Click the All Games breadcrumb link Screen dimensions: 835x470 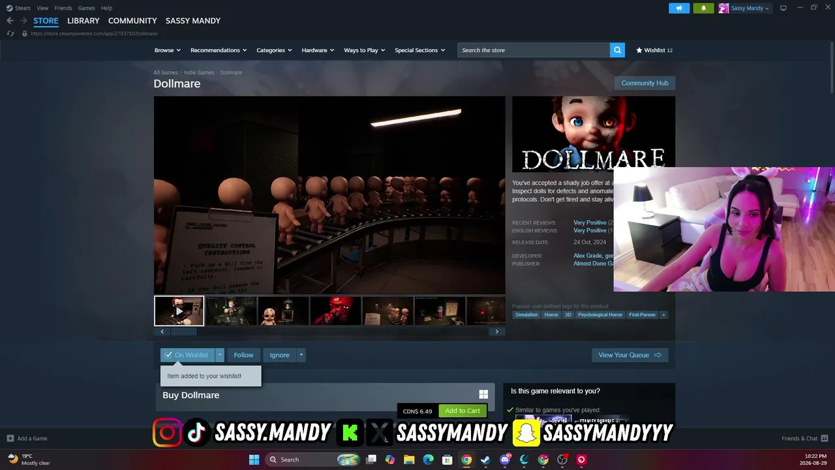click(166, 72)
